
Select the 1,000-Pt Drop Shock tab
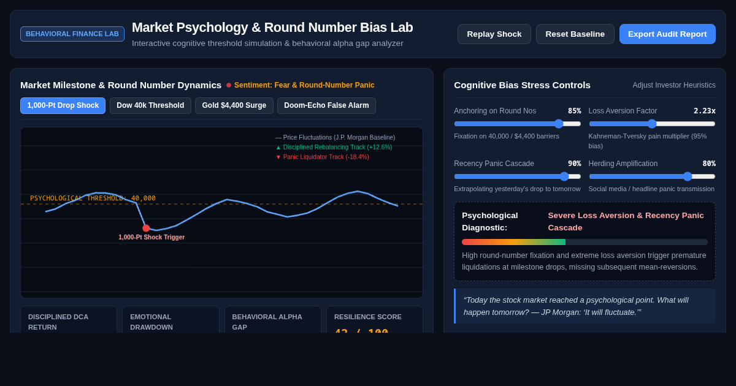[63, 105]
